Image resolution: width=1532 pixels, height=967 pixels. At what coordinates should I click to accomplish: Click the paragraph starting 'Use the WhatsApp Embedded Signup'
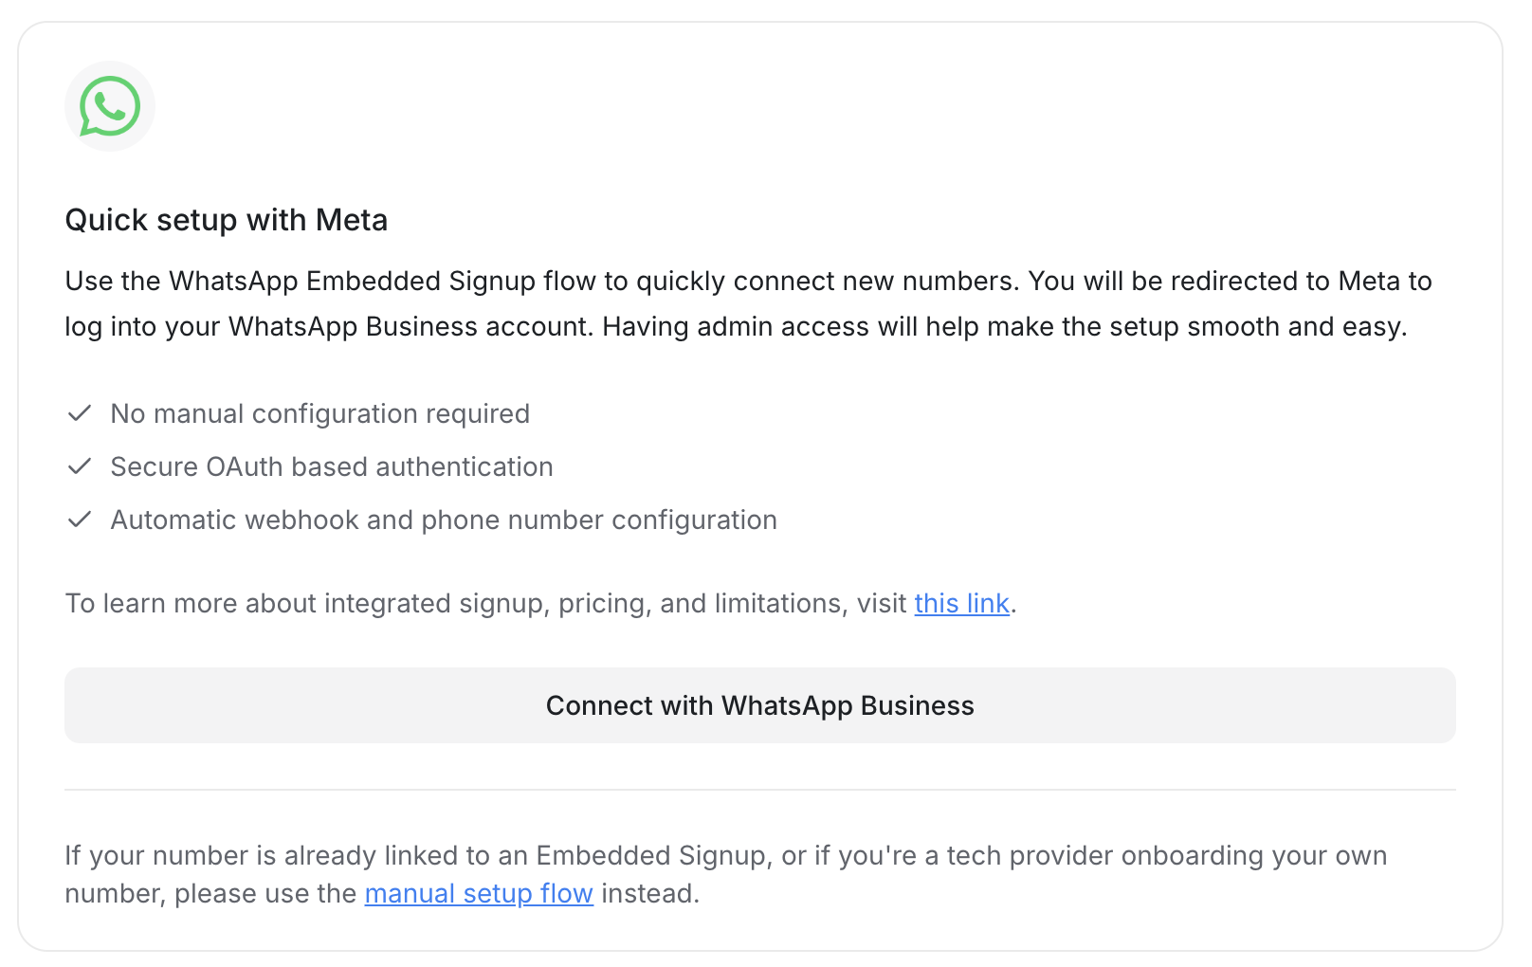[x=749, y=303]
